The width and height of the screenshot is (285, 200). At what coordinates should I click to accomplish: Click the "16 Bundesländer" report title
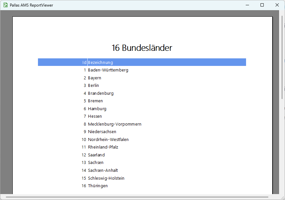click(142, 48)
